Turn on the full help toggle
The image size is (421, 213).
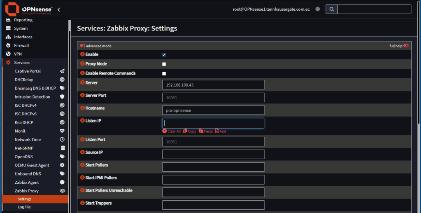tap(406, 46)
